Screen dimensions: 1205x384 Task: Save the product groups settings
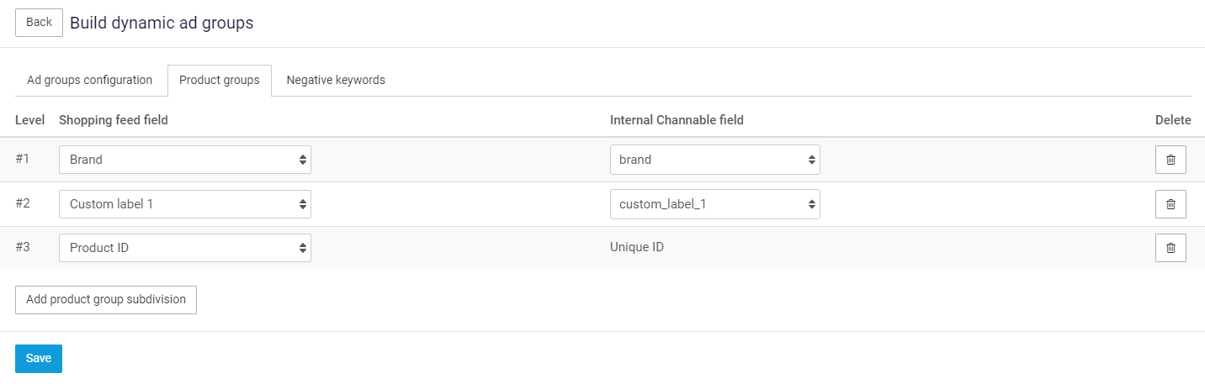[39, 359]
